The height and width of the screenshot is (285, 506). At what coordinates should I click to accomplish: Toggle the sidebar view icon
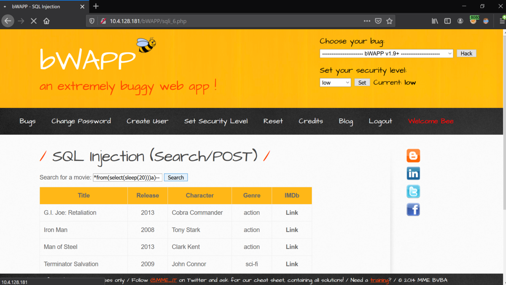(447, 21)
